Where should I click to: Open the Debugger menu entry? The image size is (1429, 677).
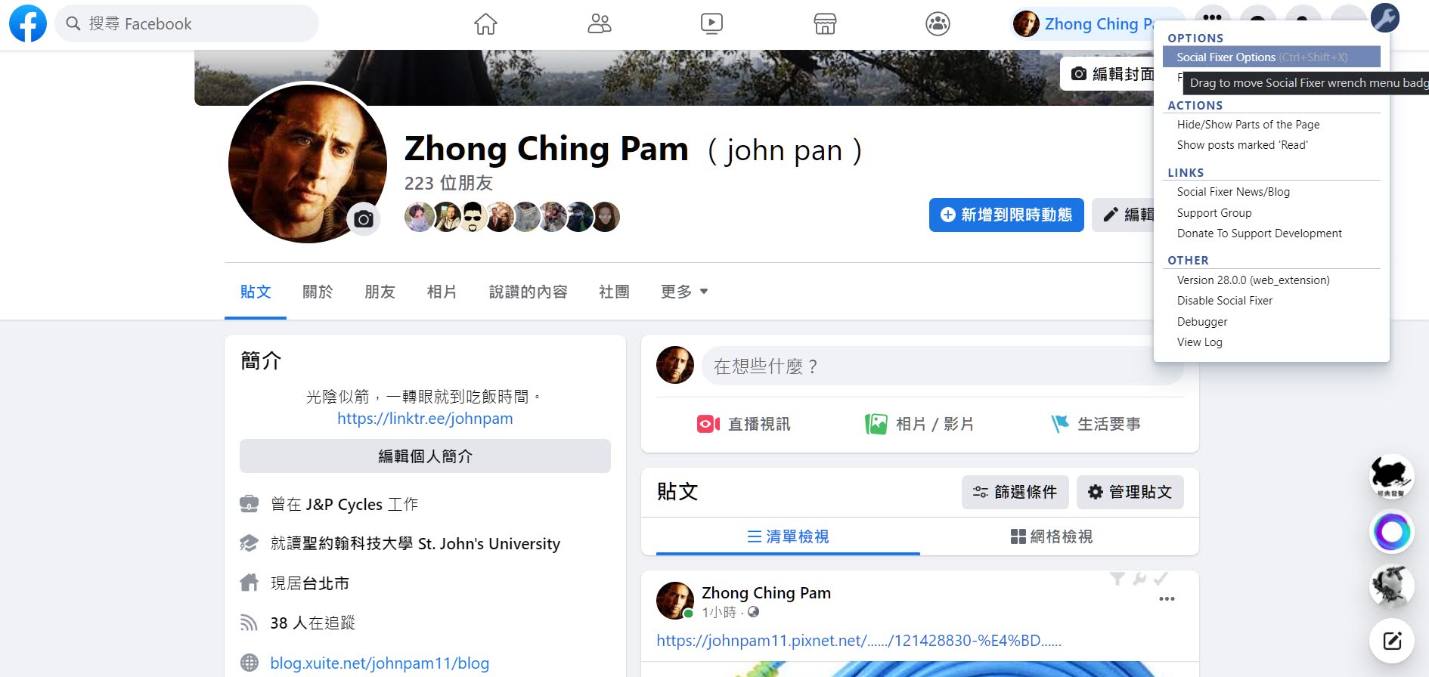[1202, 322]
